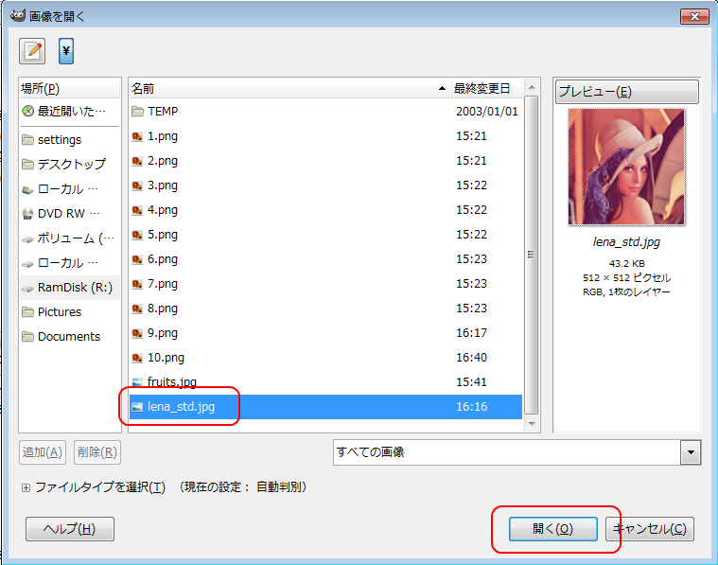Click the 16:40 time of 10.png
Viewport: 718px width, 565px height.
(472, 358)
